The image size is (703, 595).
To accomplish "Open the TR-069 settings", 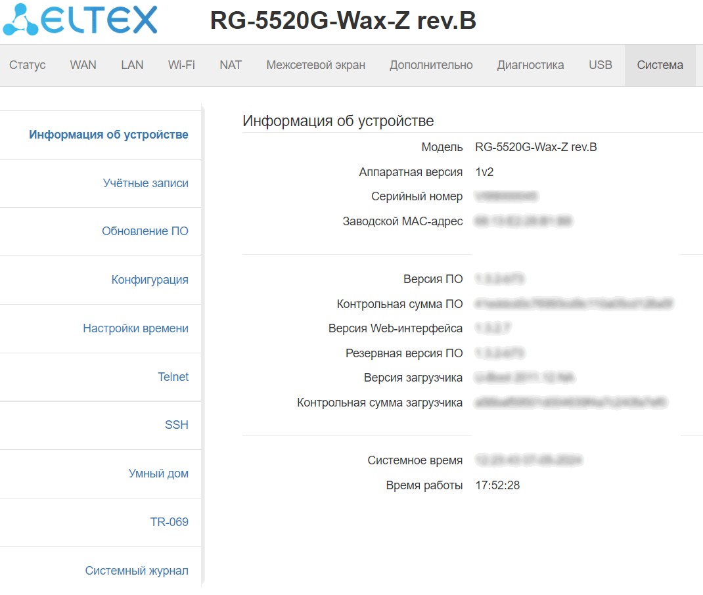I will click(169, 522).
